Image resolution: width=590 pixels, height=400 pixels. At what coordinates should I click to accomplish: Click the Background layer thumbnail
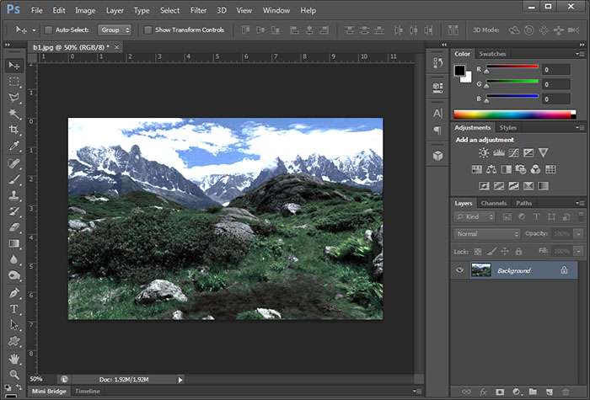coord(481,270)
